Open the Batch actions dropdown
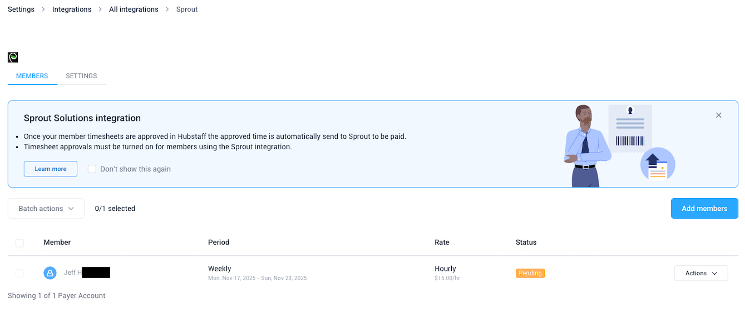Viewport: 745px width, 313px height. point(46,209)
